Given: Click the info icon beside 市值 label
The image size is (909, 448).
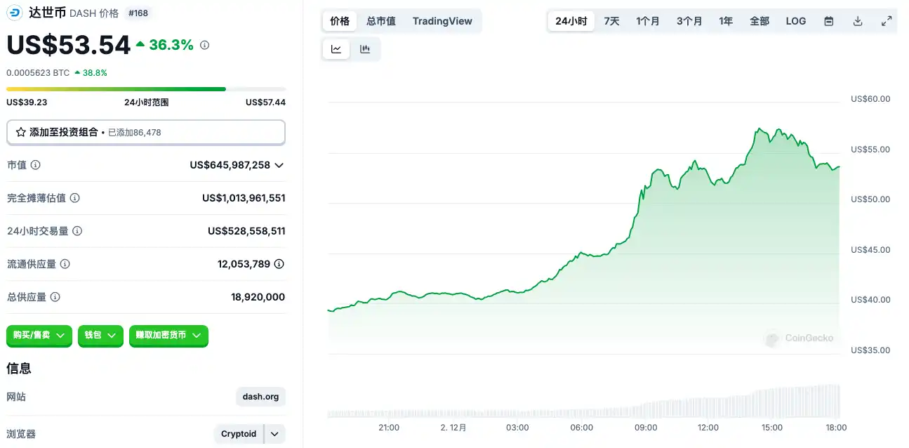Looking at the screenshot, I should pos(35,165).
